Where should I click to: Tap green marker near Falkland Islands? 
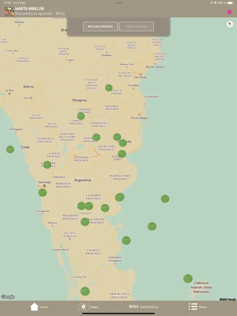(x=188, y=279)
